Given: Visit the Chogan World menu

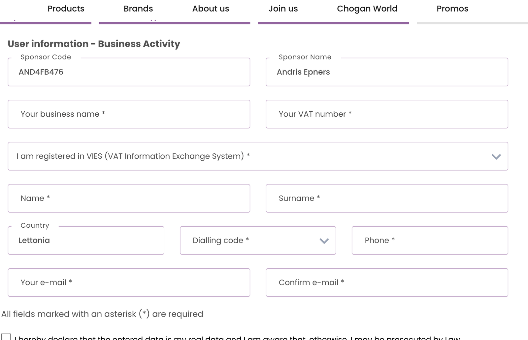Looking at the screenshot, I should click(x=367, y=9).
